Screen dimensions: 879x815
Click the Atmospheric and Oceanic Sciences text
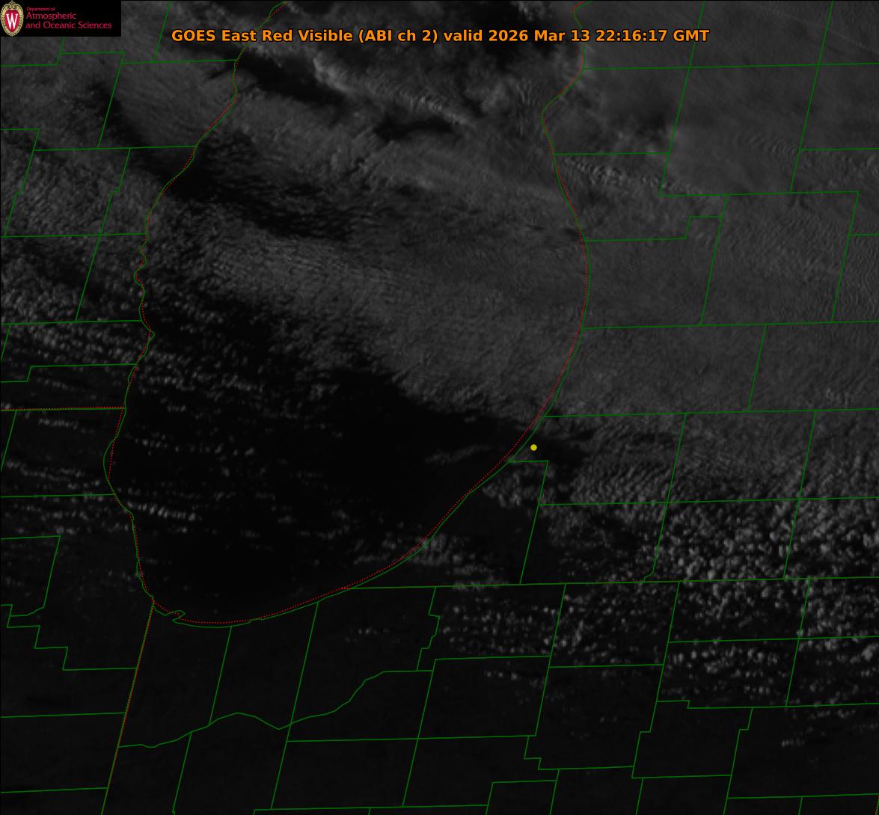pos(69,20)
